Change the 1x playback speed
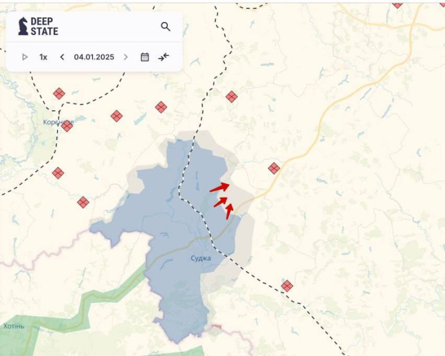This screenshot has height=356, width=445. [43, 57]
